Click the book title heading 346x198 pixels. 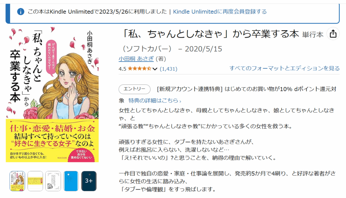click(x=210, y=34)
